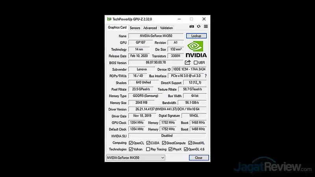Click the Driver Version value 26.21.14.4137
Viewport: 315px width, 177px height.
point(167,109)
